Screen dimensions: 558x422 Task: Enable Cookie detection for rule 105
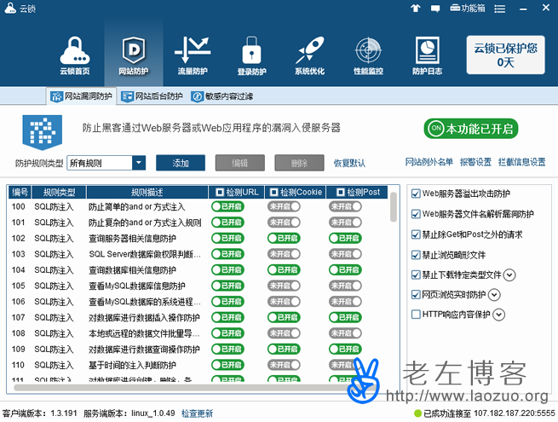coord(284,286)
